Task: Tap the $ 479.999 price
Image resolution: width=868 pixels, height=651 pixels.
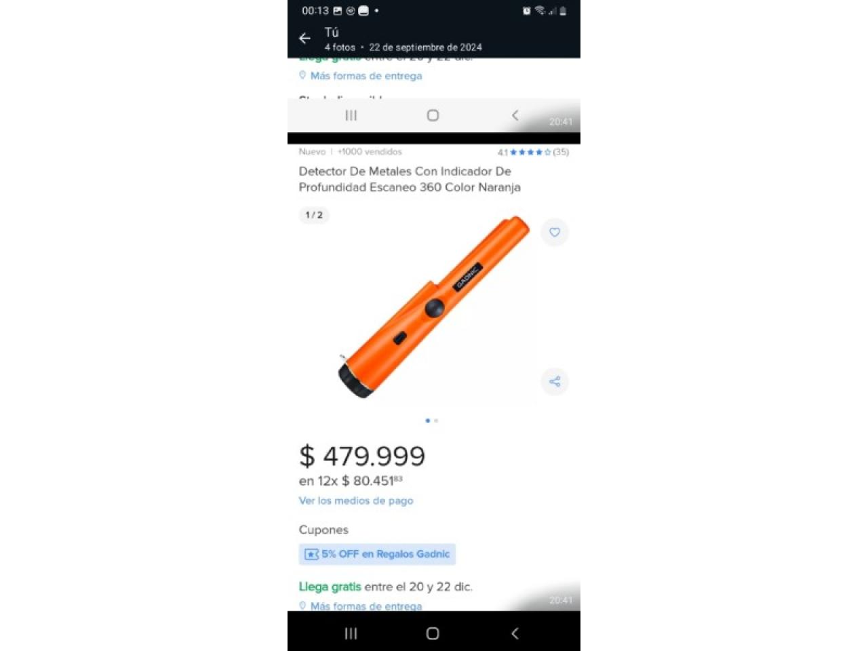Action: (362, 456)
